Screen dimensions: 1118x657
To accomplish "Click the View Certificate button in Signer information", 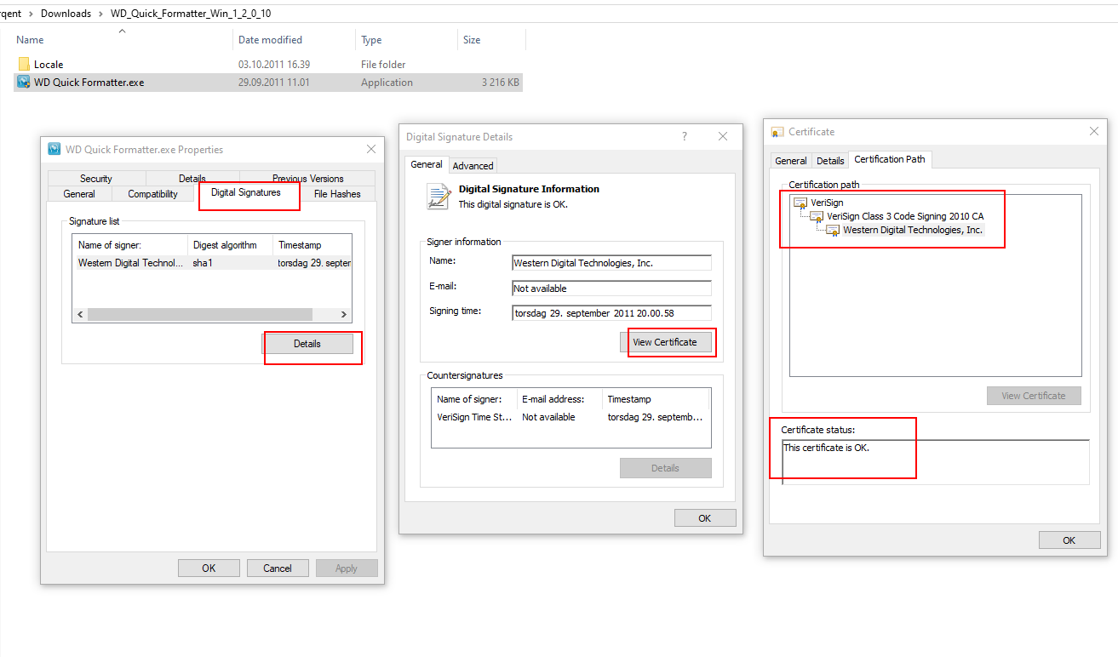I will click(665, 342).
